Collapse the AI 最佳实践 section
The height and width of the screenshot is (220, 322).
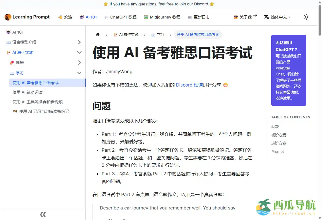click(x=79, y=52)
